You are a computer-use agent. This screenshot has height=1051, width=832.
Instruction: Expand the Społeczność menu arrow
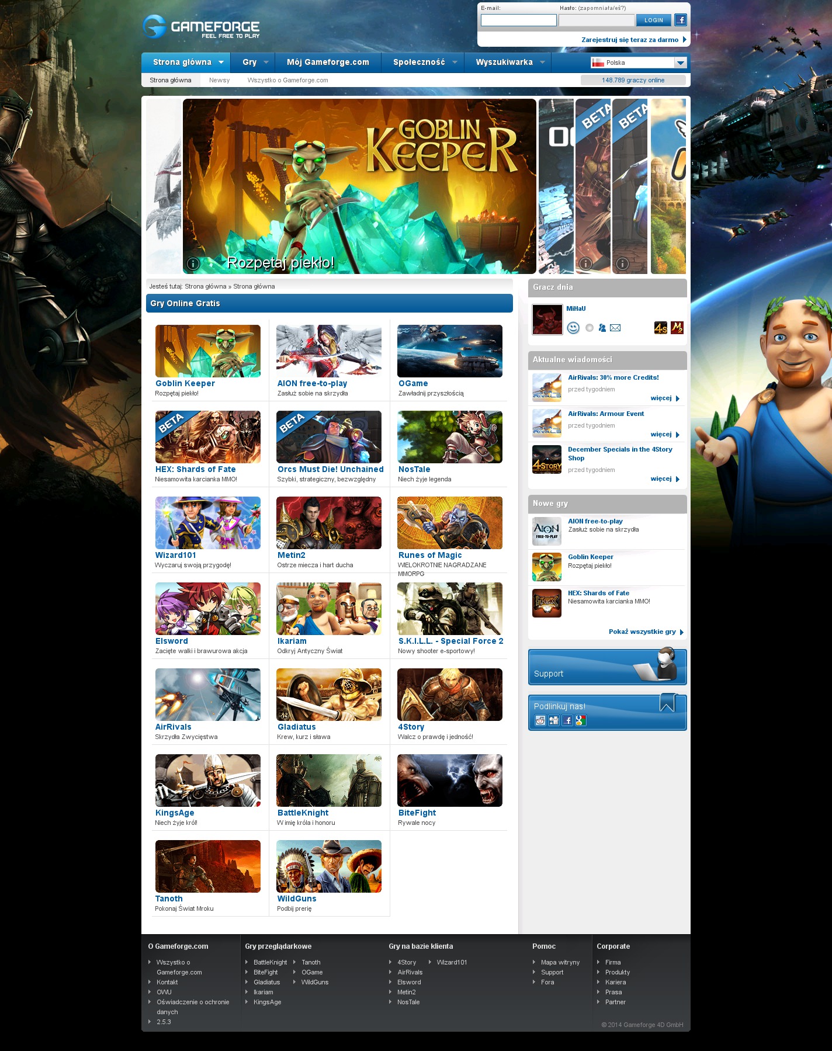(x=455, y=63)
